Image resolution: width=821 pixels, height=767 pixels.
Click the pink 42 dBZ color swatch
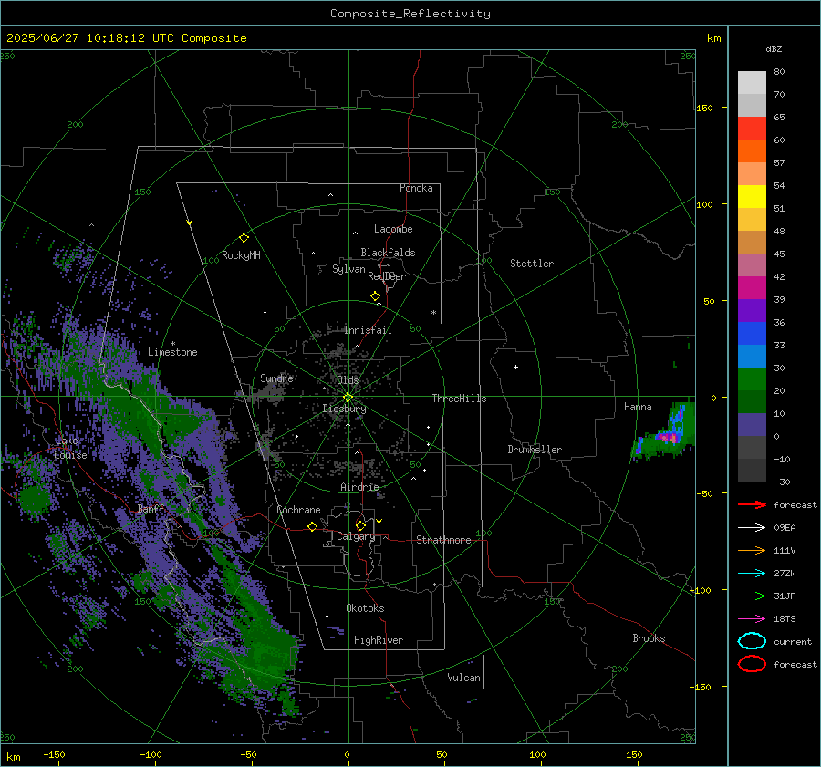(x=752, y=265)
